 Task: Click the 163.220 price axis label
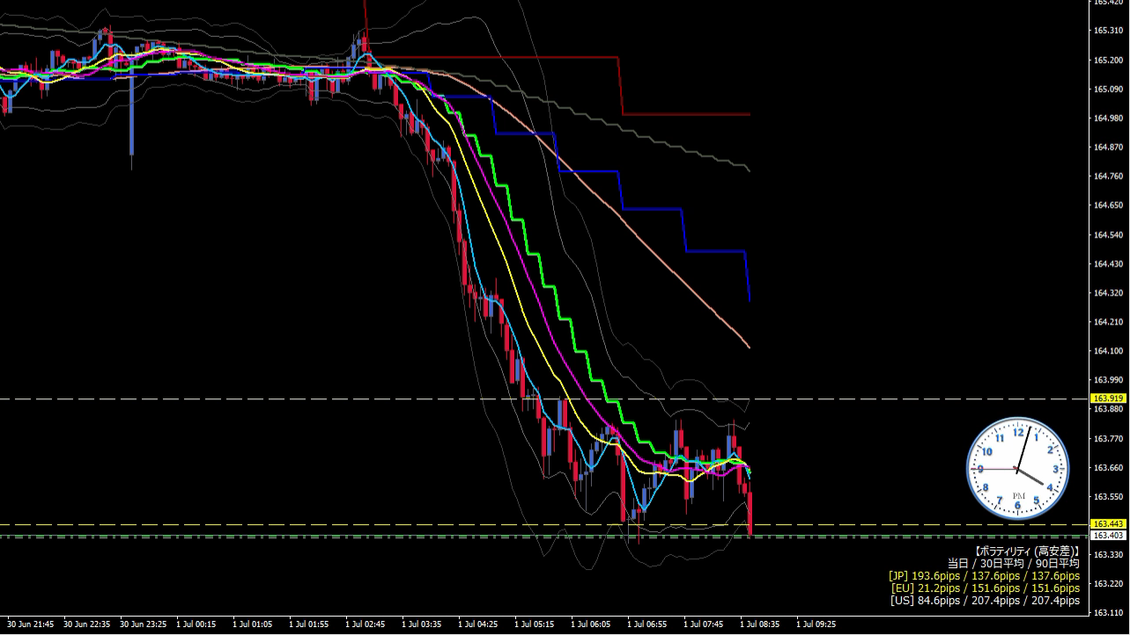click(x=1108, y=583)
